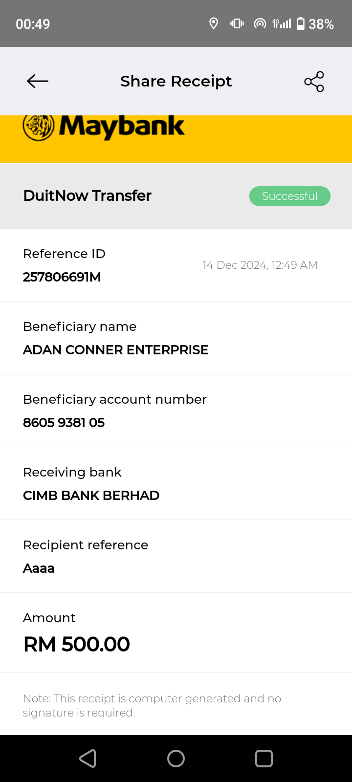This screenshot has height=782, width=352.
Task: Open recent apps square button
Action: (264, 759)
